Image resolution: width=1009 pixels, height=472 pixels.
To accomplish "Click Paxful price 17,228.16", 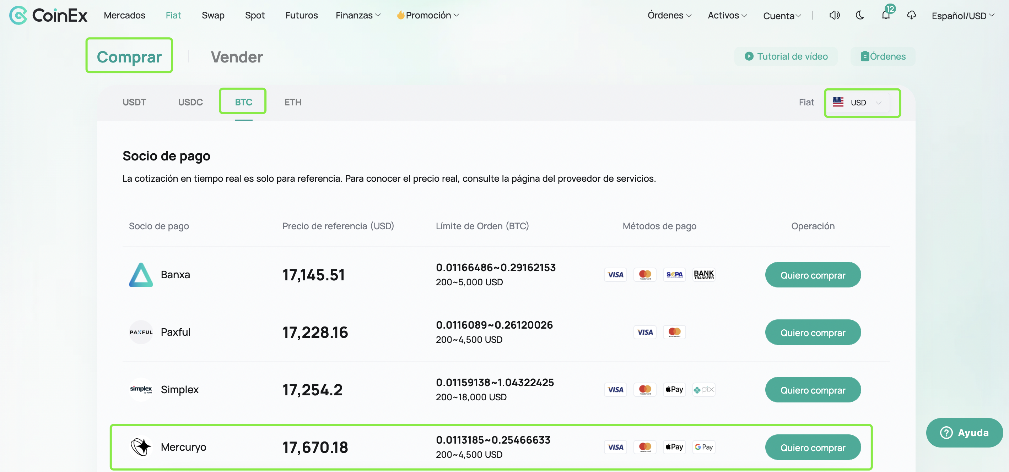I will [x=315, y=332].
